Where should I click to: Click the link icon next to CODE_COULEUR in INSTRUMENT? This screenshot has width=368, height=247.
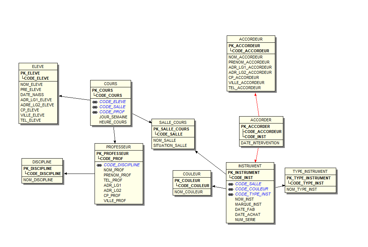(x=230, y=189)
